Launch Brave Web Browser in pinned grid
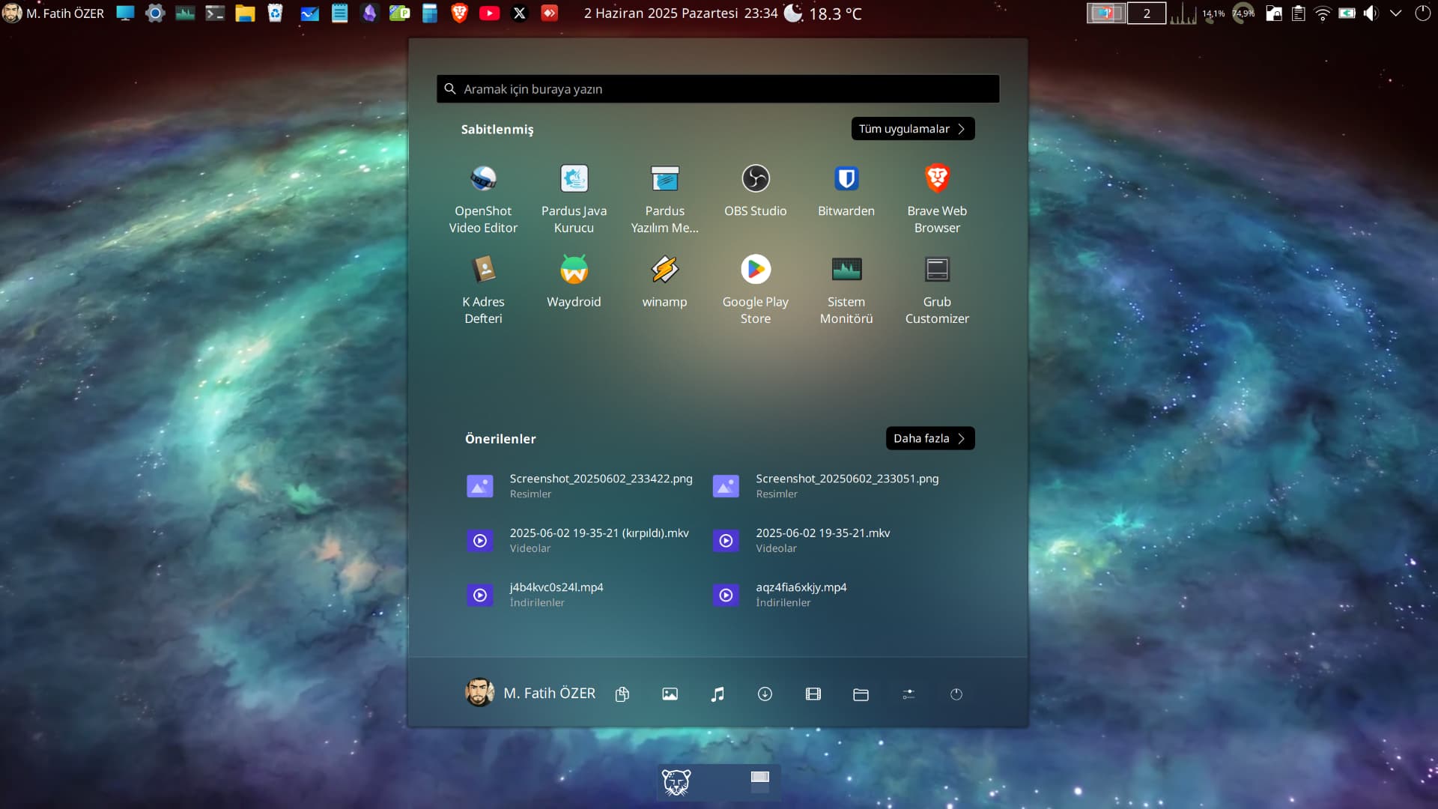 937,198
